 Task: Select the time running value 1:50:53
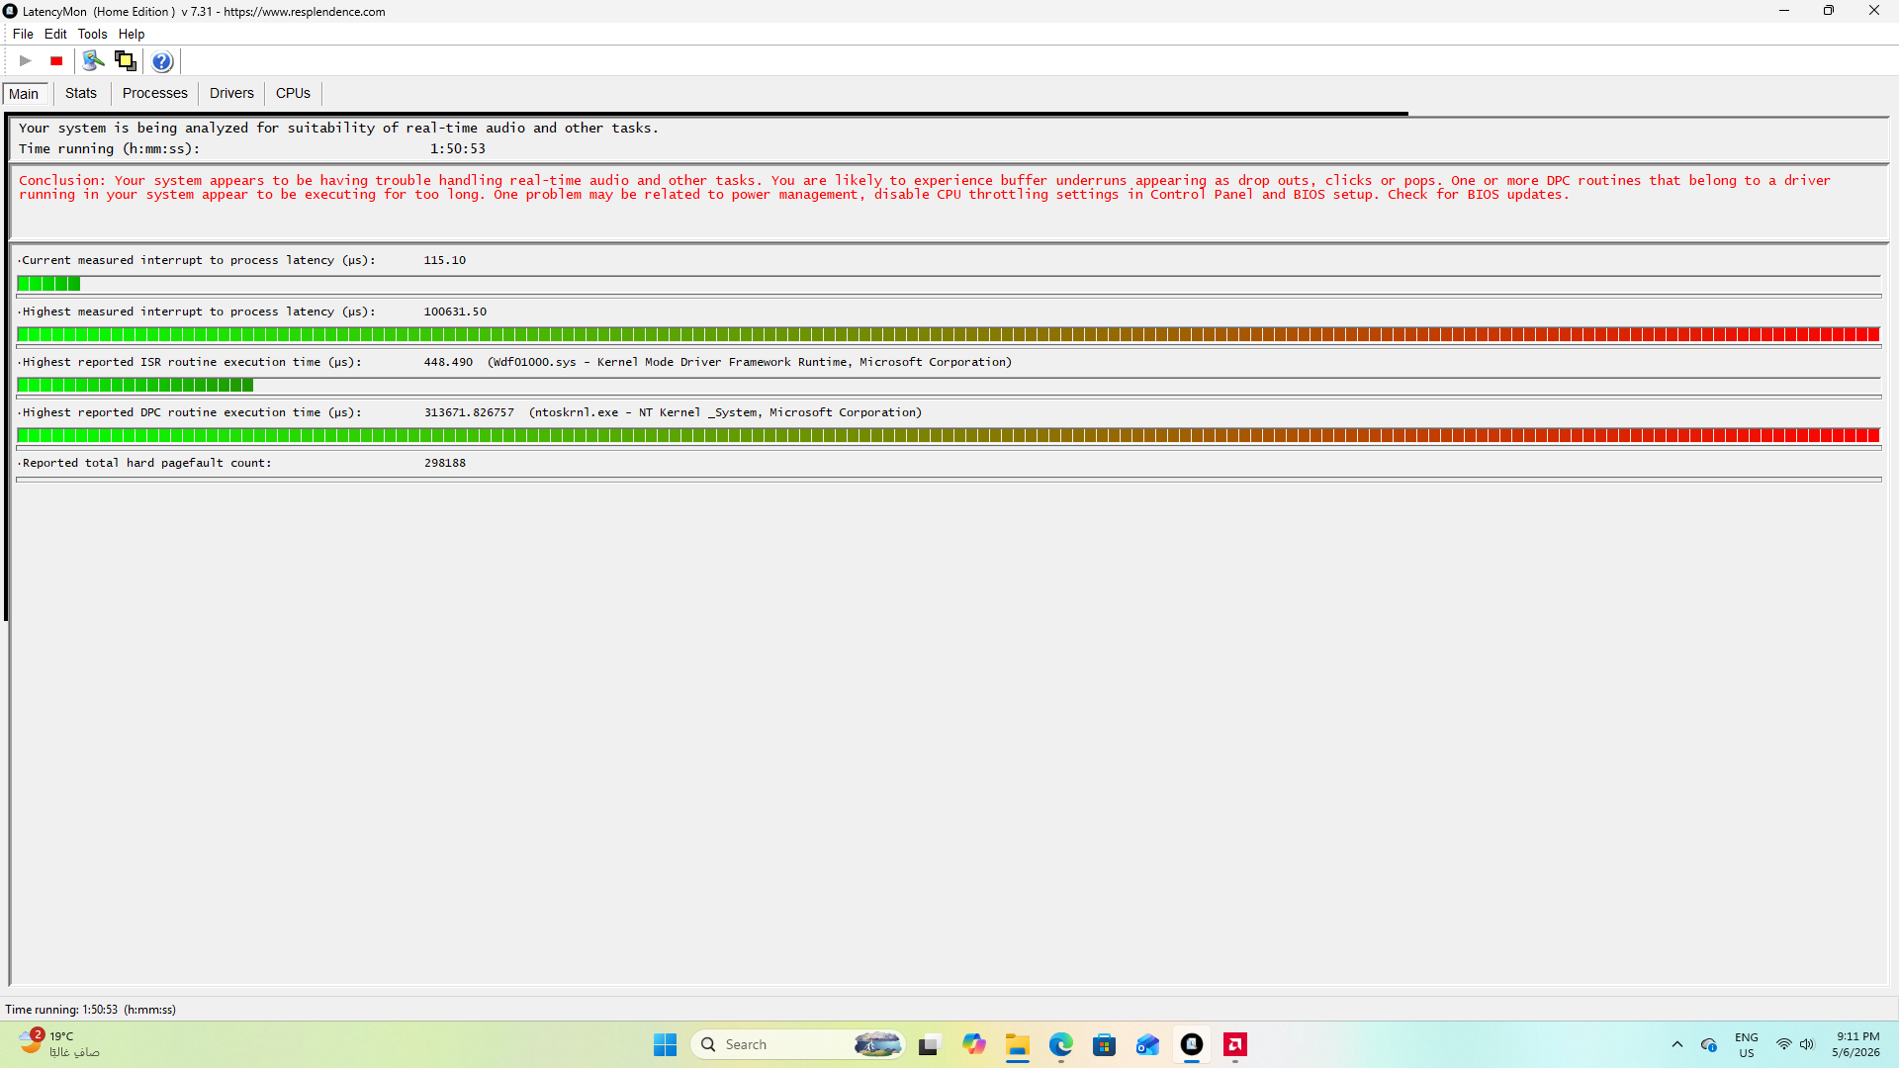pyautogui.click(x=458, y=148)
